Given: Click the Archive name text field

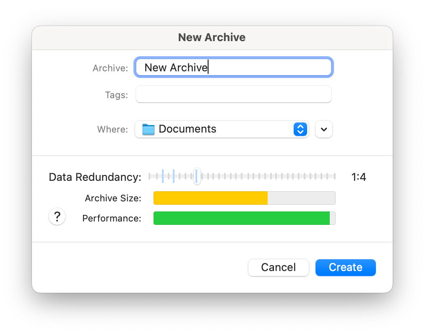Looking at the screenshot, I should pyautogui.click(x=233, y=67).
